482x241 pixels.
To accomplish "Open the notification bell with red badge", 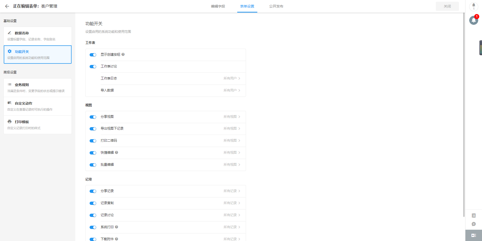I will click(474, 20).
